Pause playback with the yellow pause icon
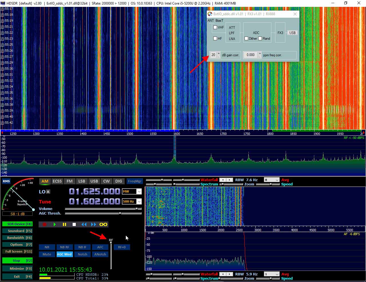The height and width of the screenshot is (282, 366). pos(64,225)
